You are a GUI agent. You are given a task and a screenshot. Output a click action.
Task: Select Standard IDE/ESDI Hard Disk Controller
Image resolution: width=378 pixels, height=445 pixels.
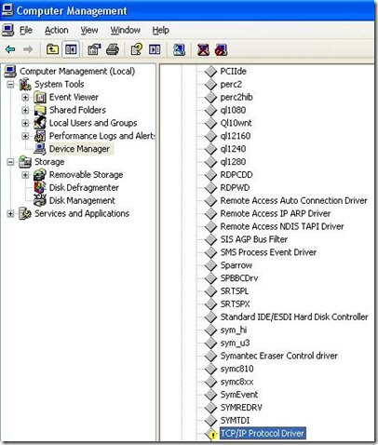click(x=294, y=317)
